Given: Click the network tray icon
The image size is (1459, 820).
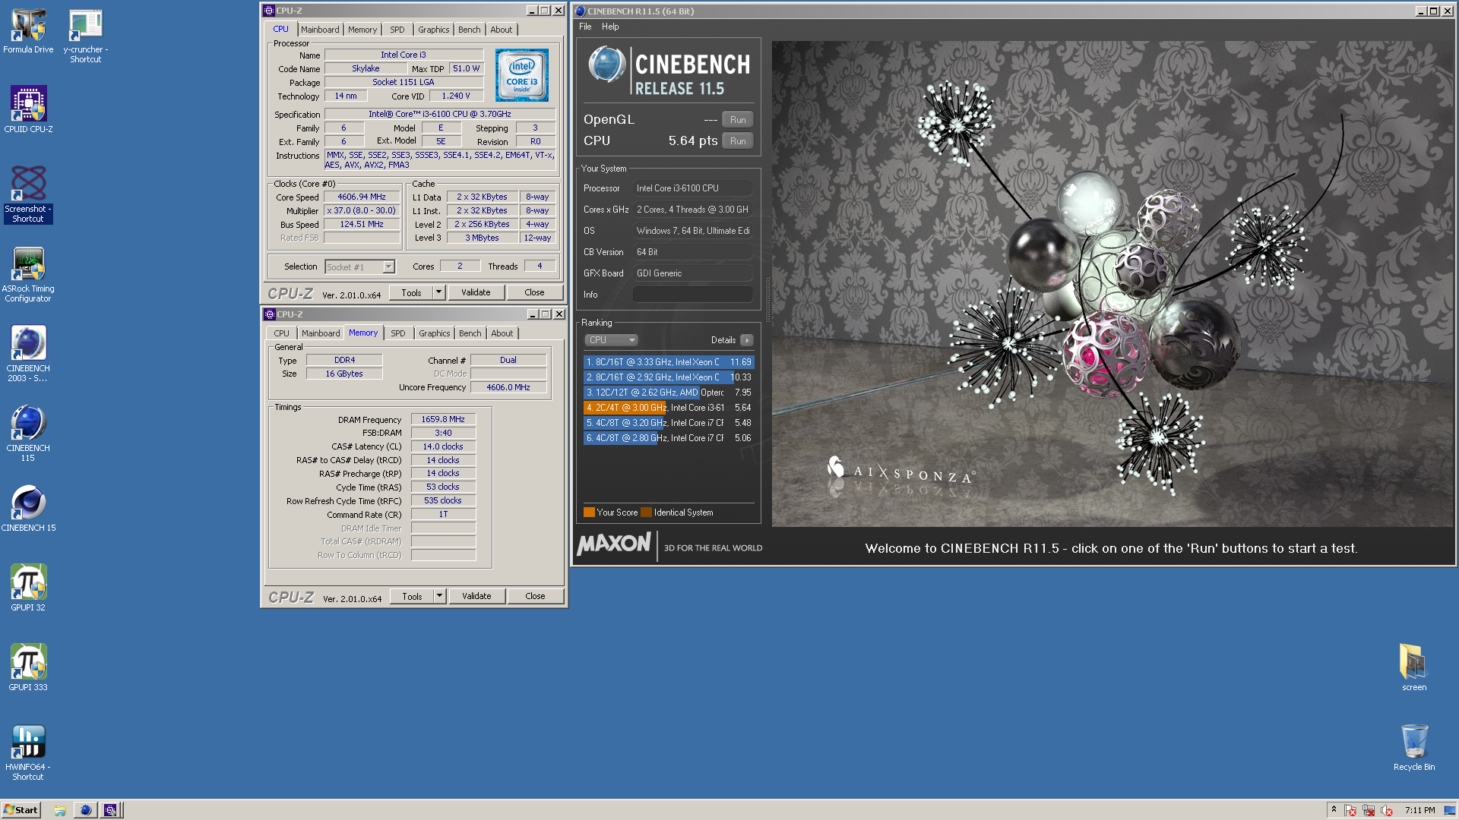Looking at the screenshot, I should (1369, 810).
